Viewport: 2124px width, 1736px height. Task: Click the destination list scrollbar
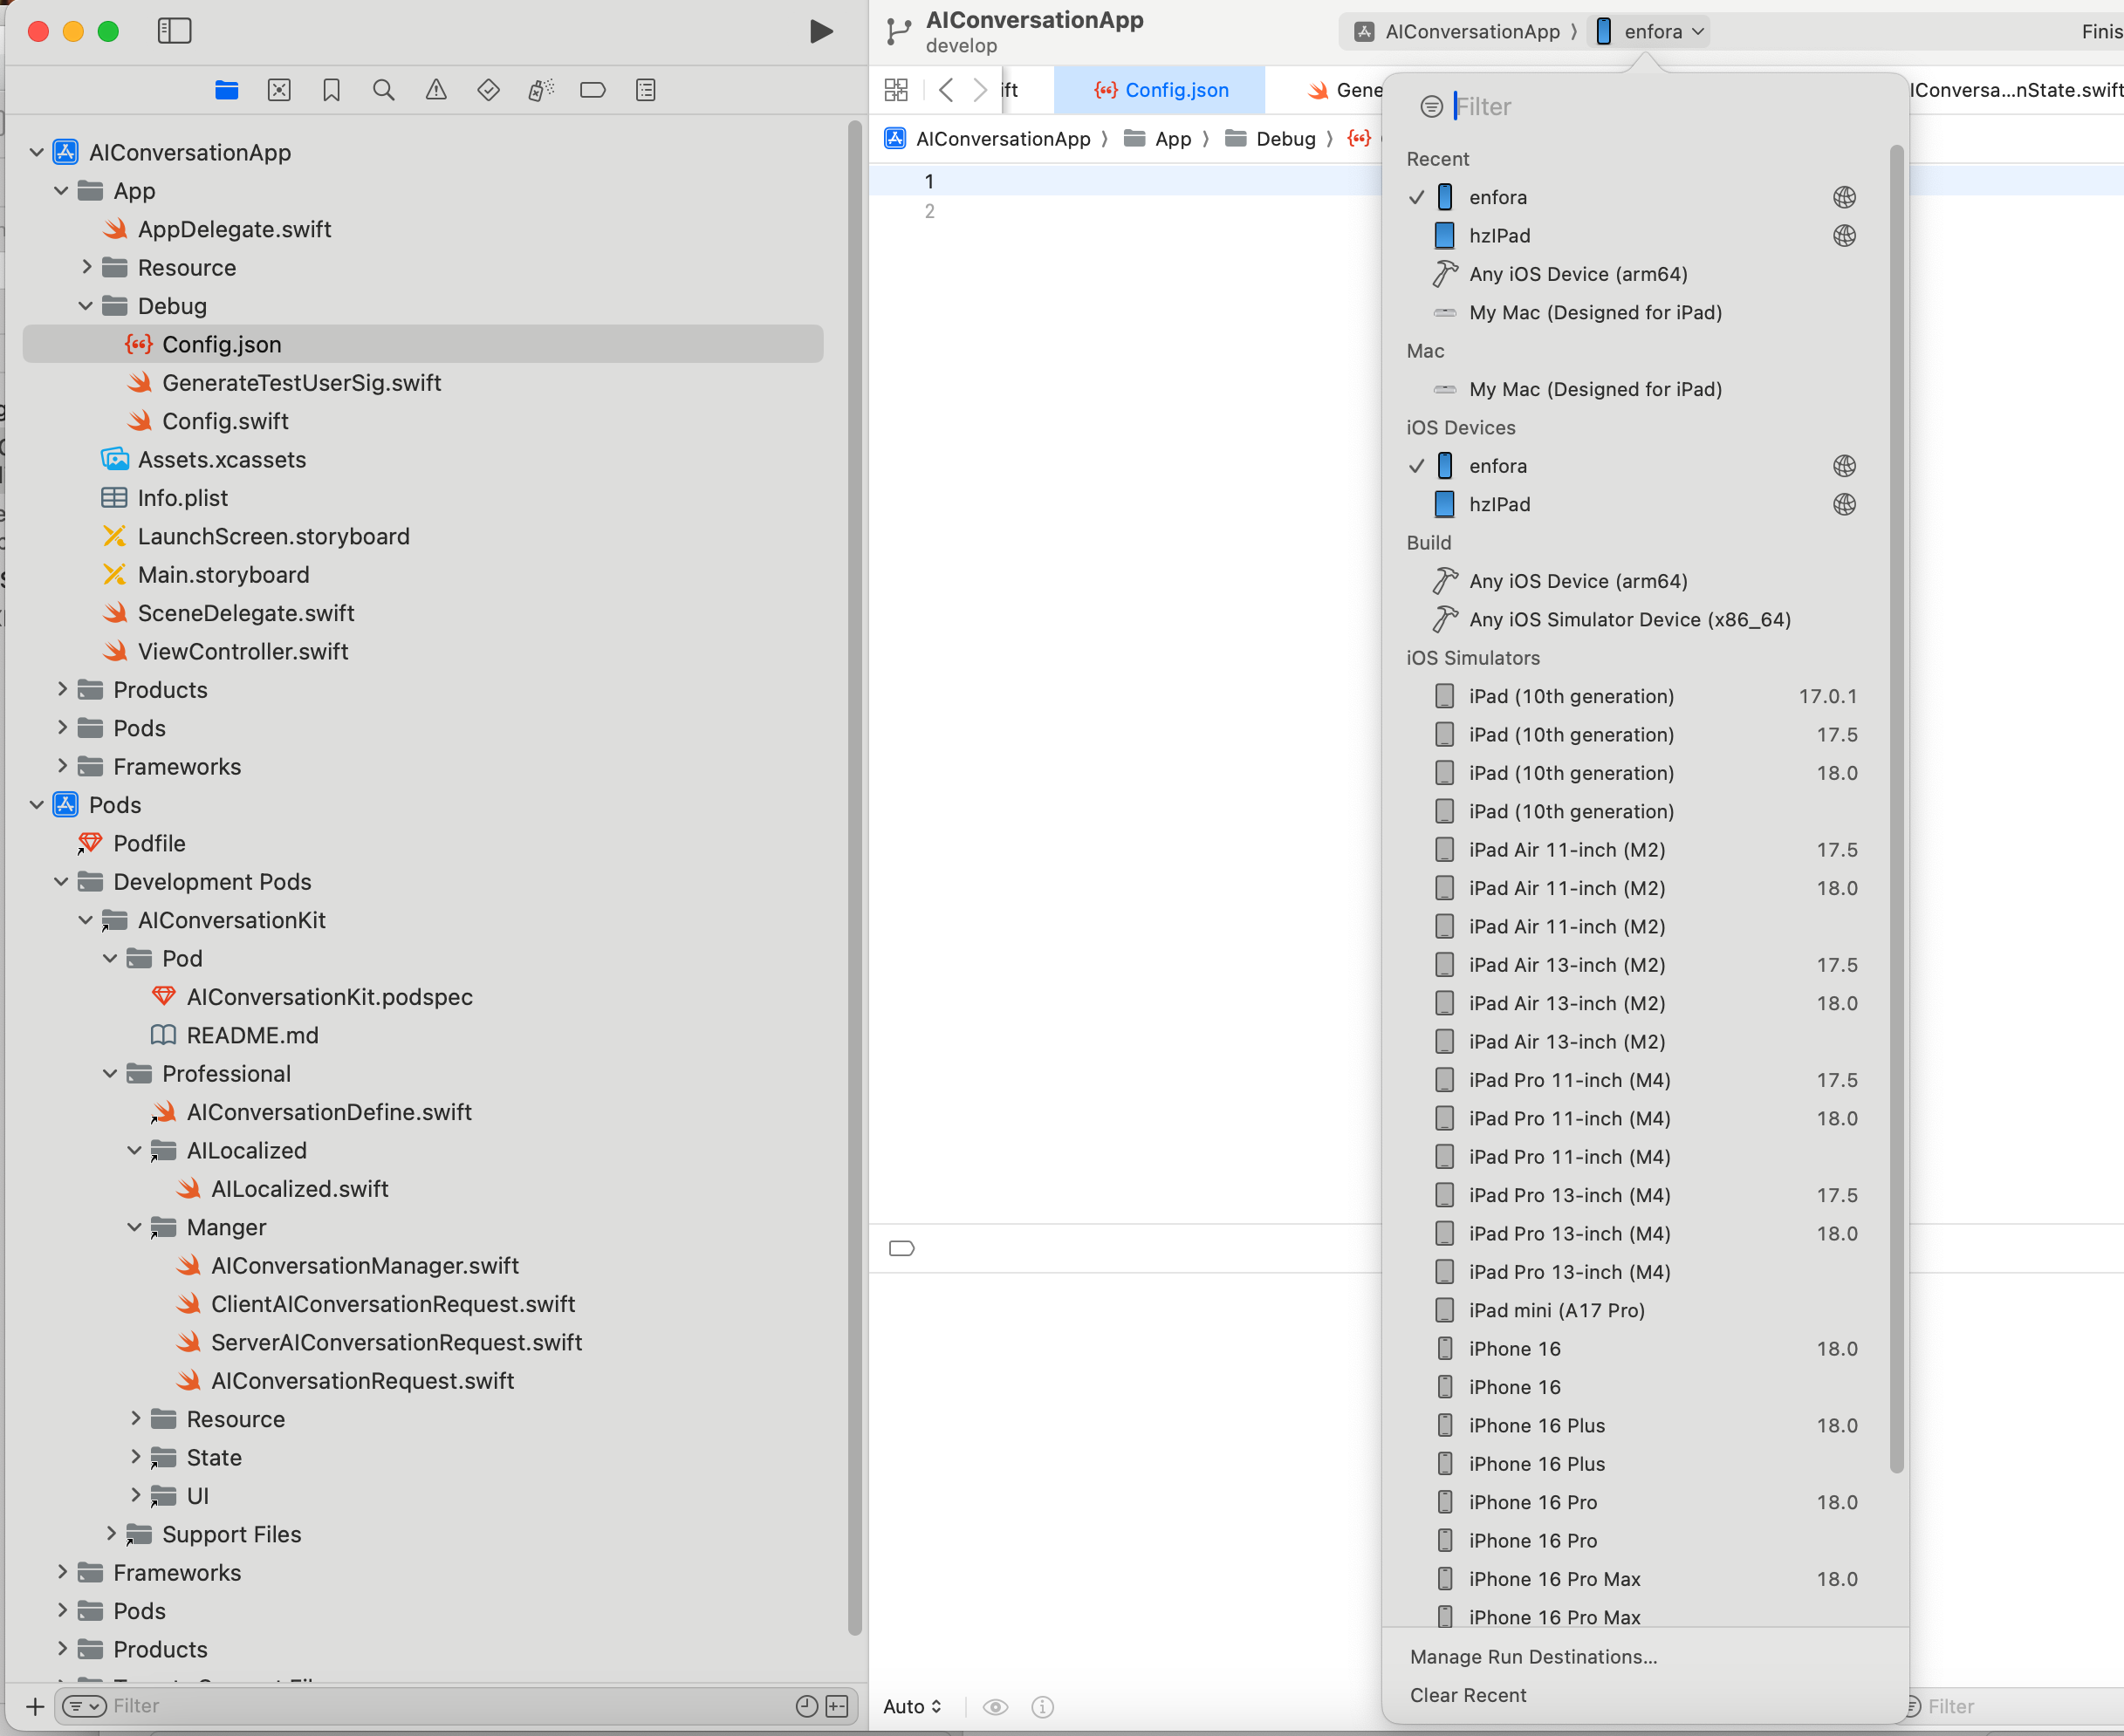tap(1896, 809)
